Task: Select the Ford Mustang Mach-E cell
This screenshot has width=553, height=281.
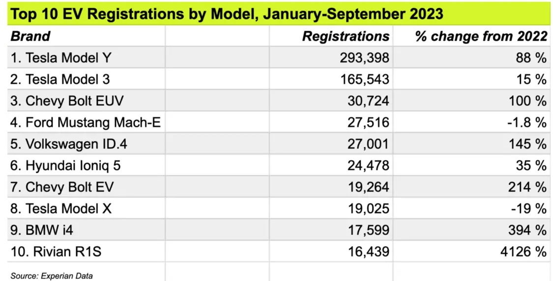Action: tap(86, 123)
